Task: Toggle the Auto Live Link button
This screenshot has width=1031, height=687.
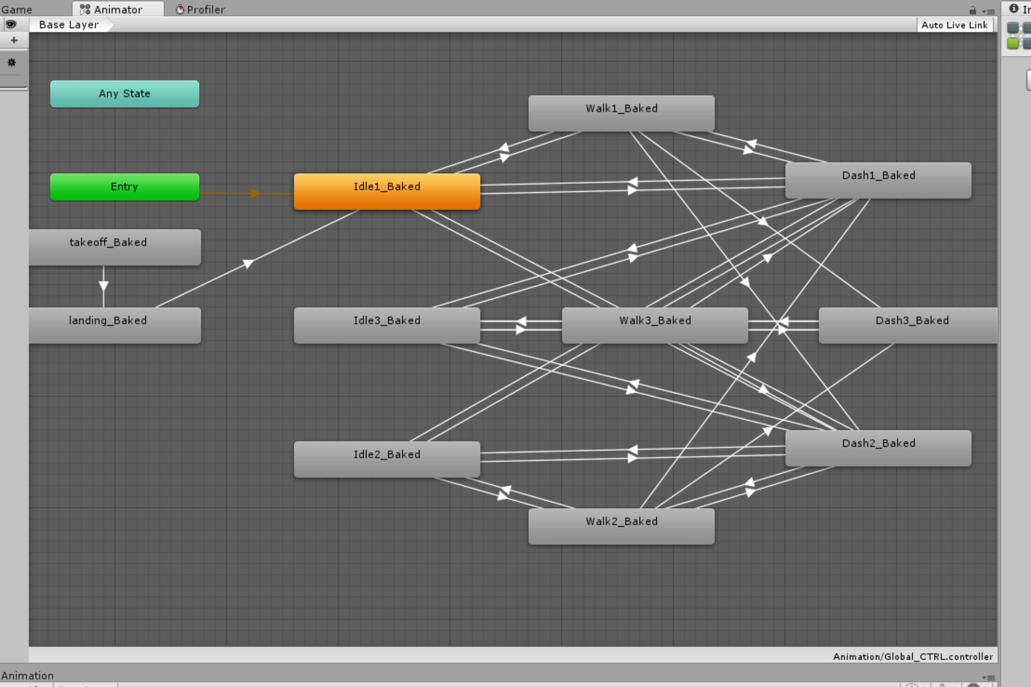Action: [954, 25]
